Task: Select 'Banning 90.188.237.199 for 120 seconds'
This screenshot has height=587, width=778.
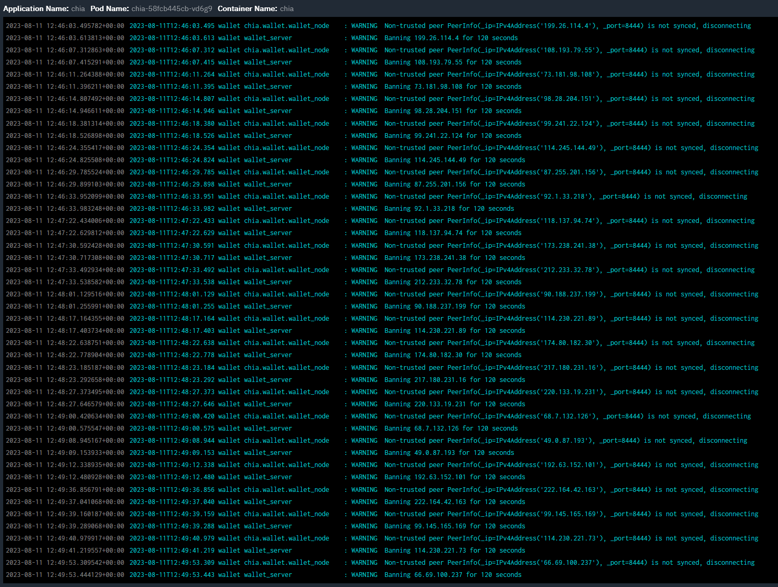Action: [455, 306]
